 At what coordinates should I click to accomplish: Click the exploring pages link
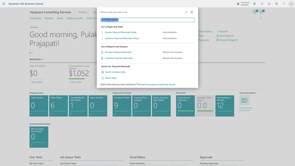tap(148, 84)
